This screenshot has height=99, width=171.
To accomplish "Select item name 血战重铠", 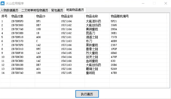I will 92,61.
